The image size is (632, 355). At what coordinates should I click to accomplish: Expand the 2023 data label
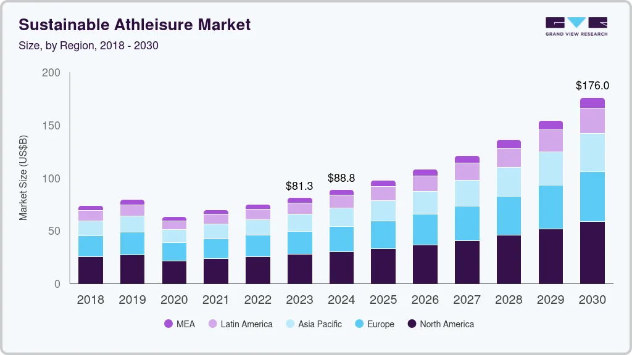[x=299, y=186]
